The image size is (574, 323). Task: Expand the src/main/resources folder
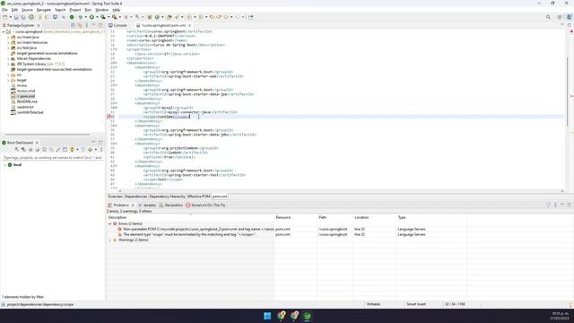pos(8,42)
